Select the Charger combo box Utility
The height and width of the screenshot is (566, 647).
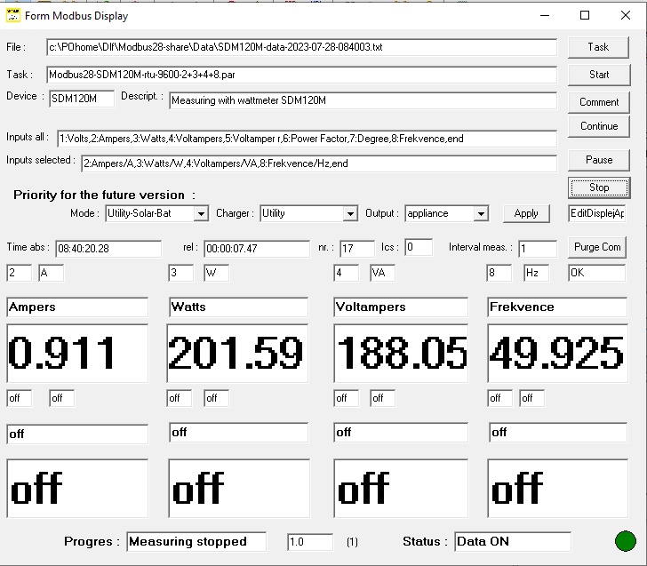(x=308, y=213)
